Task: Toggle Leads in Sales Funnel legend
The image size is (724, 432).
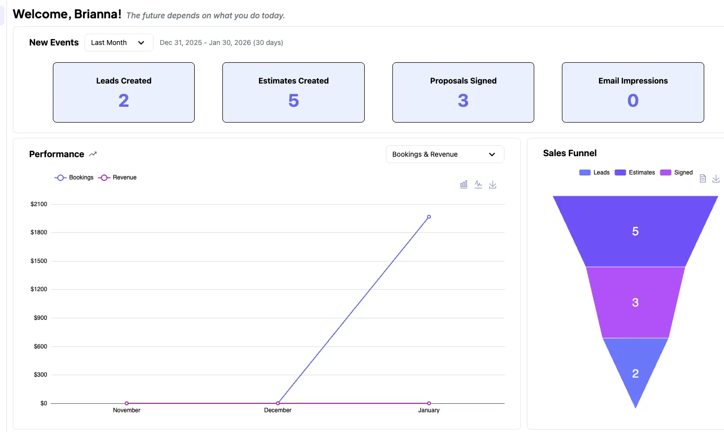Action: (595, 173)
